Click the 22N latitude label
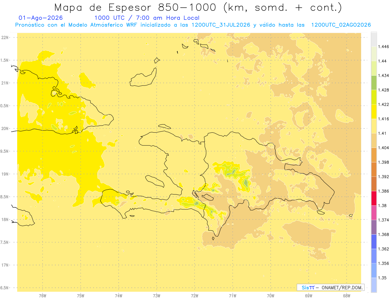 (x=5, y=38)
